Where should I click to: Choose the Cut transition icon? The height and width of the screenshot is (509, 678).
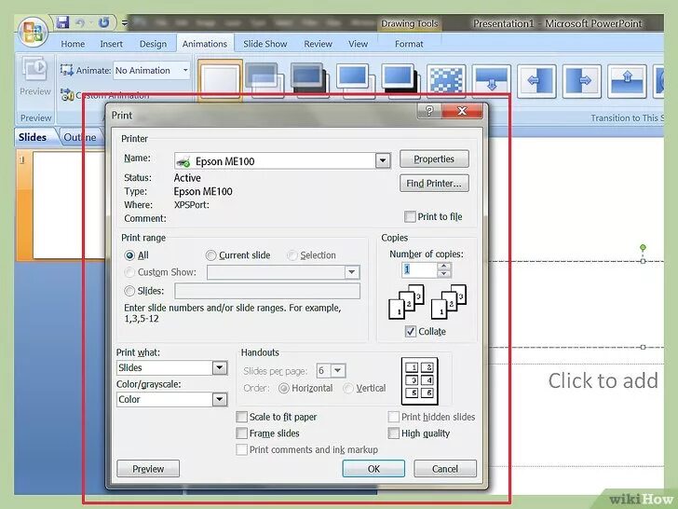click(x=356, y=80)
